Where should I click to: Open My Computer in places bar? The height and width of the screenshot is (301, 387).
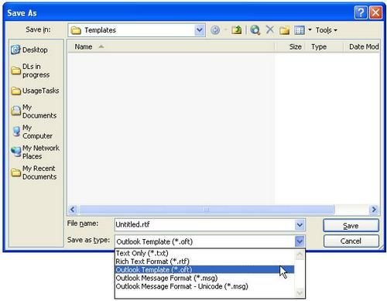pos(32,132)
